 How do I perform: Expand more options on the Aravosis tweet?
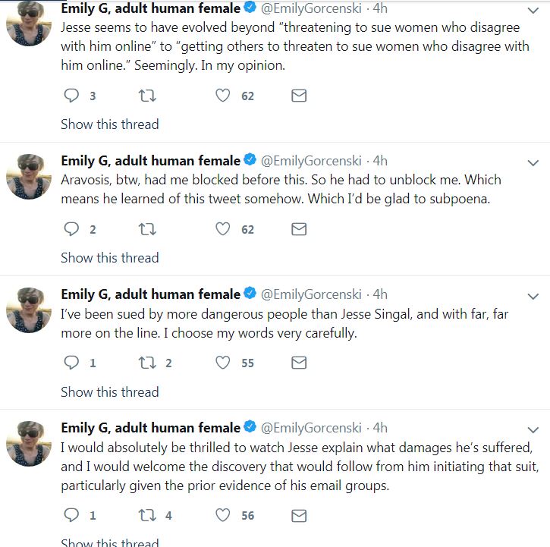point(533,162)
